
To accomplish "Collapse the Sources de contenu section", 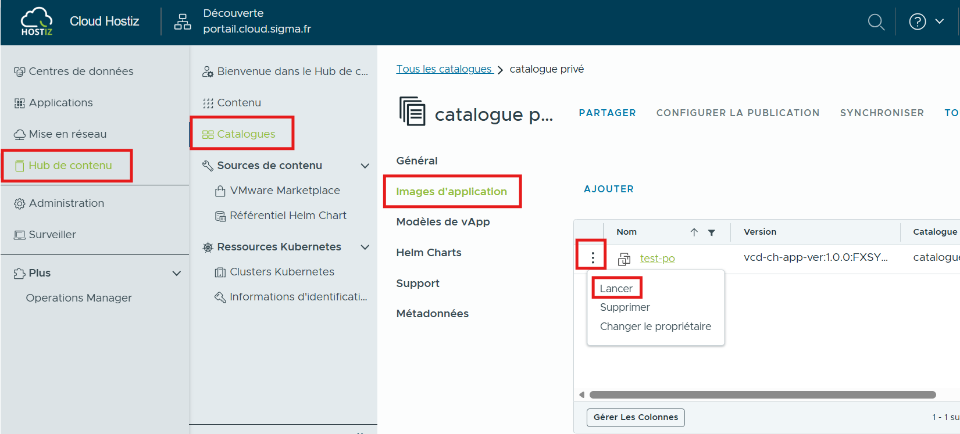I will [x=365, y=166].
